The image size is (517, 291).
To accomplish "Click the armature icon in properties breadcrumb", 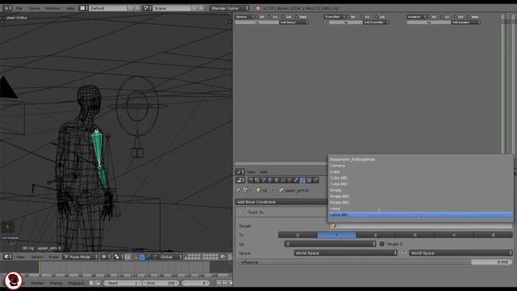I will pyautogui.click(x=258, y=190).
